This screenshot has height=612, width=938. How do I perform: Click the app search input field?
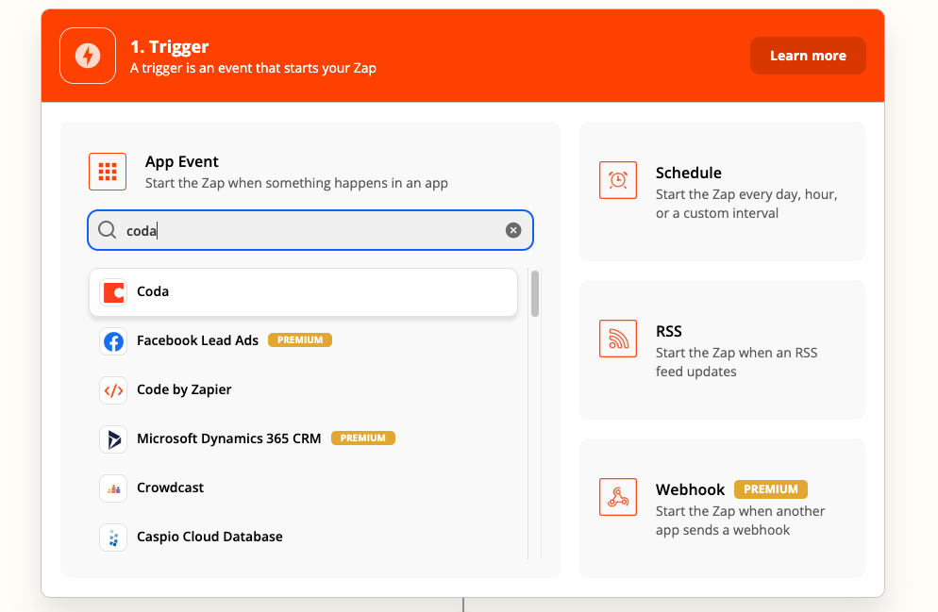click(311, 230)
